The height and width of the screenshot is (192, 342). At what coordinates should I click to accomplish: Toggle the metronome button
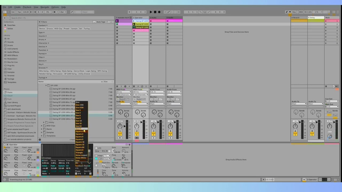(x=55, y=12)
